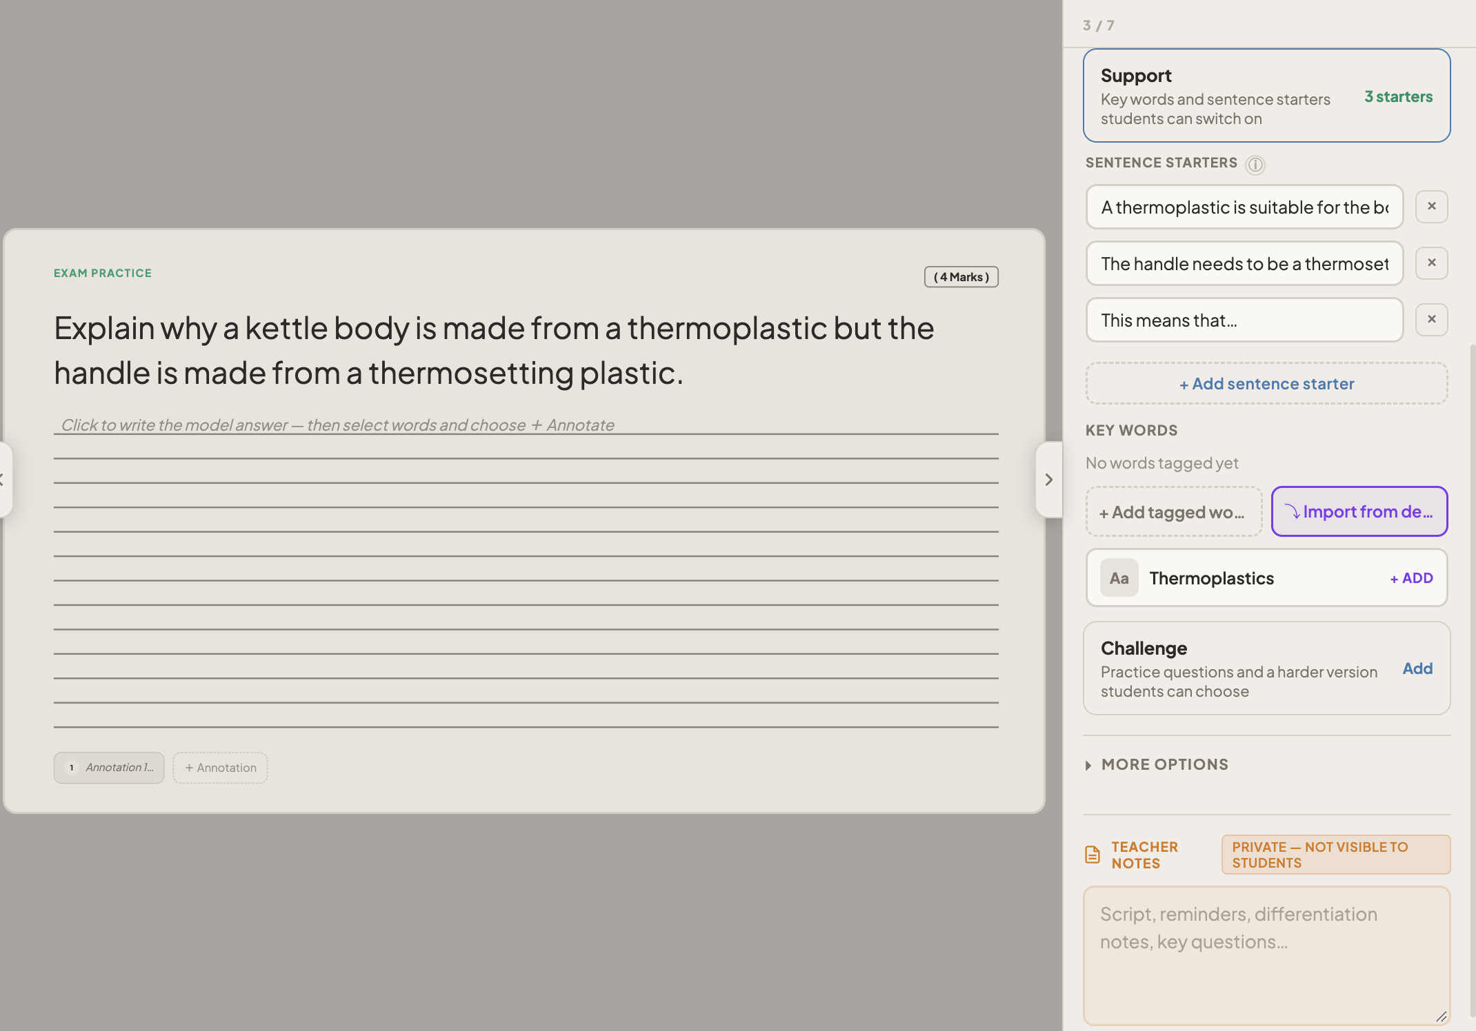Click Add tagged word button
This screenshot has width=1476, height=1031.
pos(1173,511)
